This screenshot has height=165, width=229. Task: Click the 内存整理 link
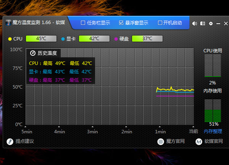213,131
